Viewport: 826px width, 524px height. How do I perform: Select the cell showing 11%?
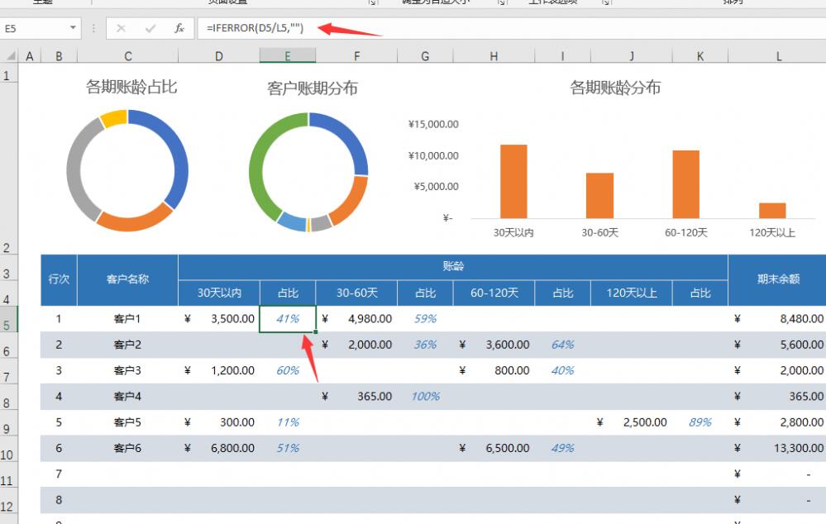(x=288, y=422)
